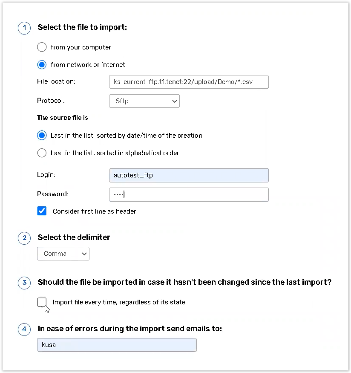The height and width of the screenshot is (373, 351).
Task: Click inside the Password input box
Action: tap(189, 194)
